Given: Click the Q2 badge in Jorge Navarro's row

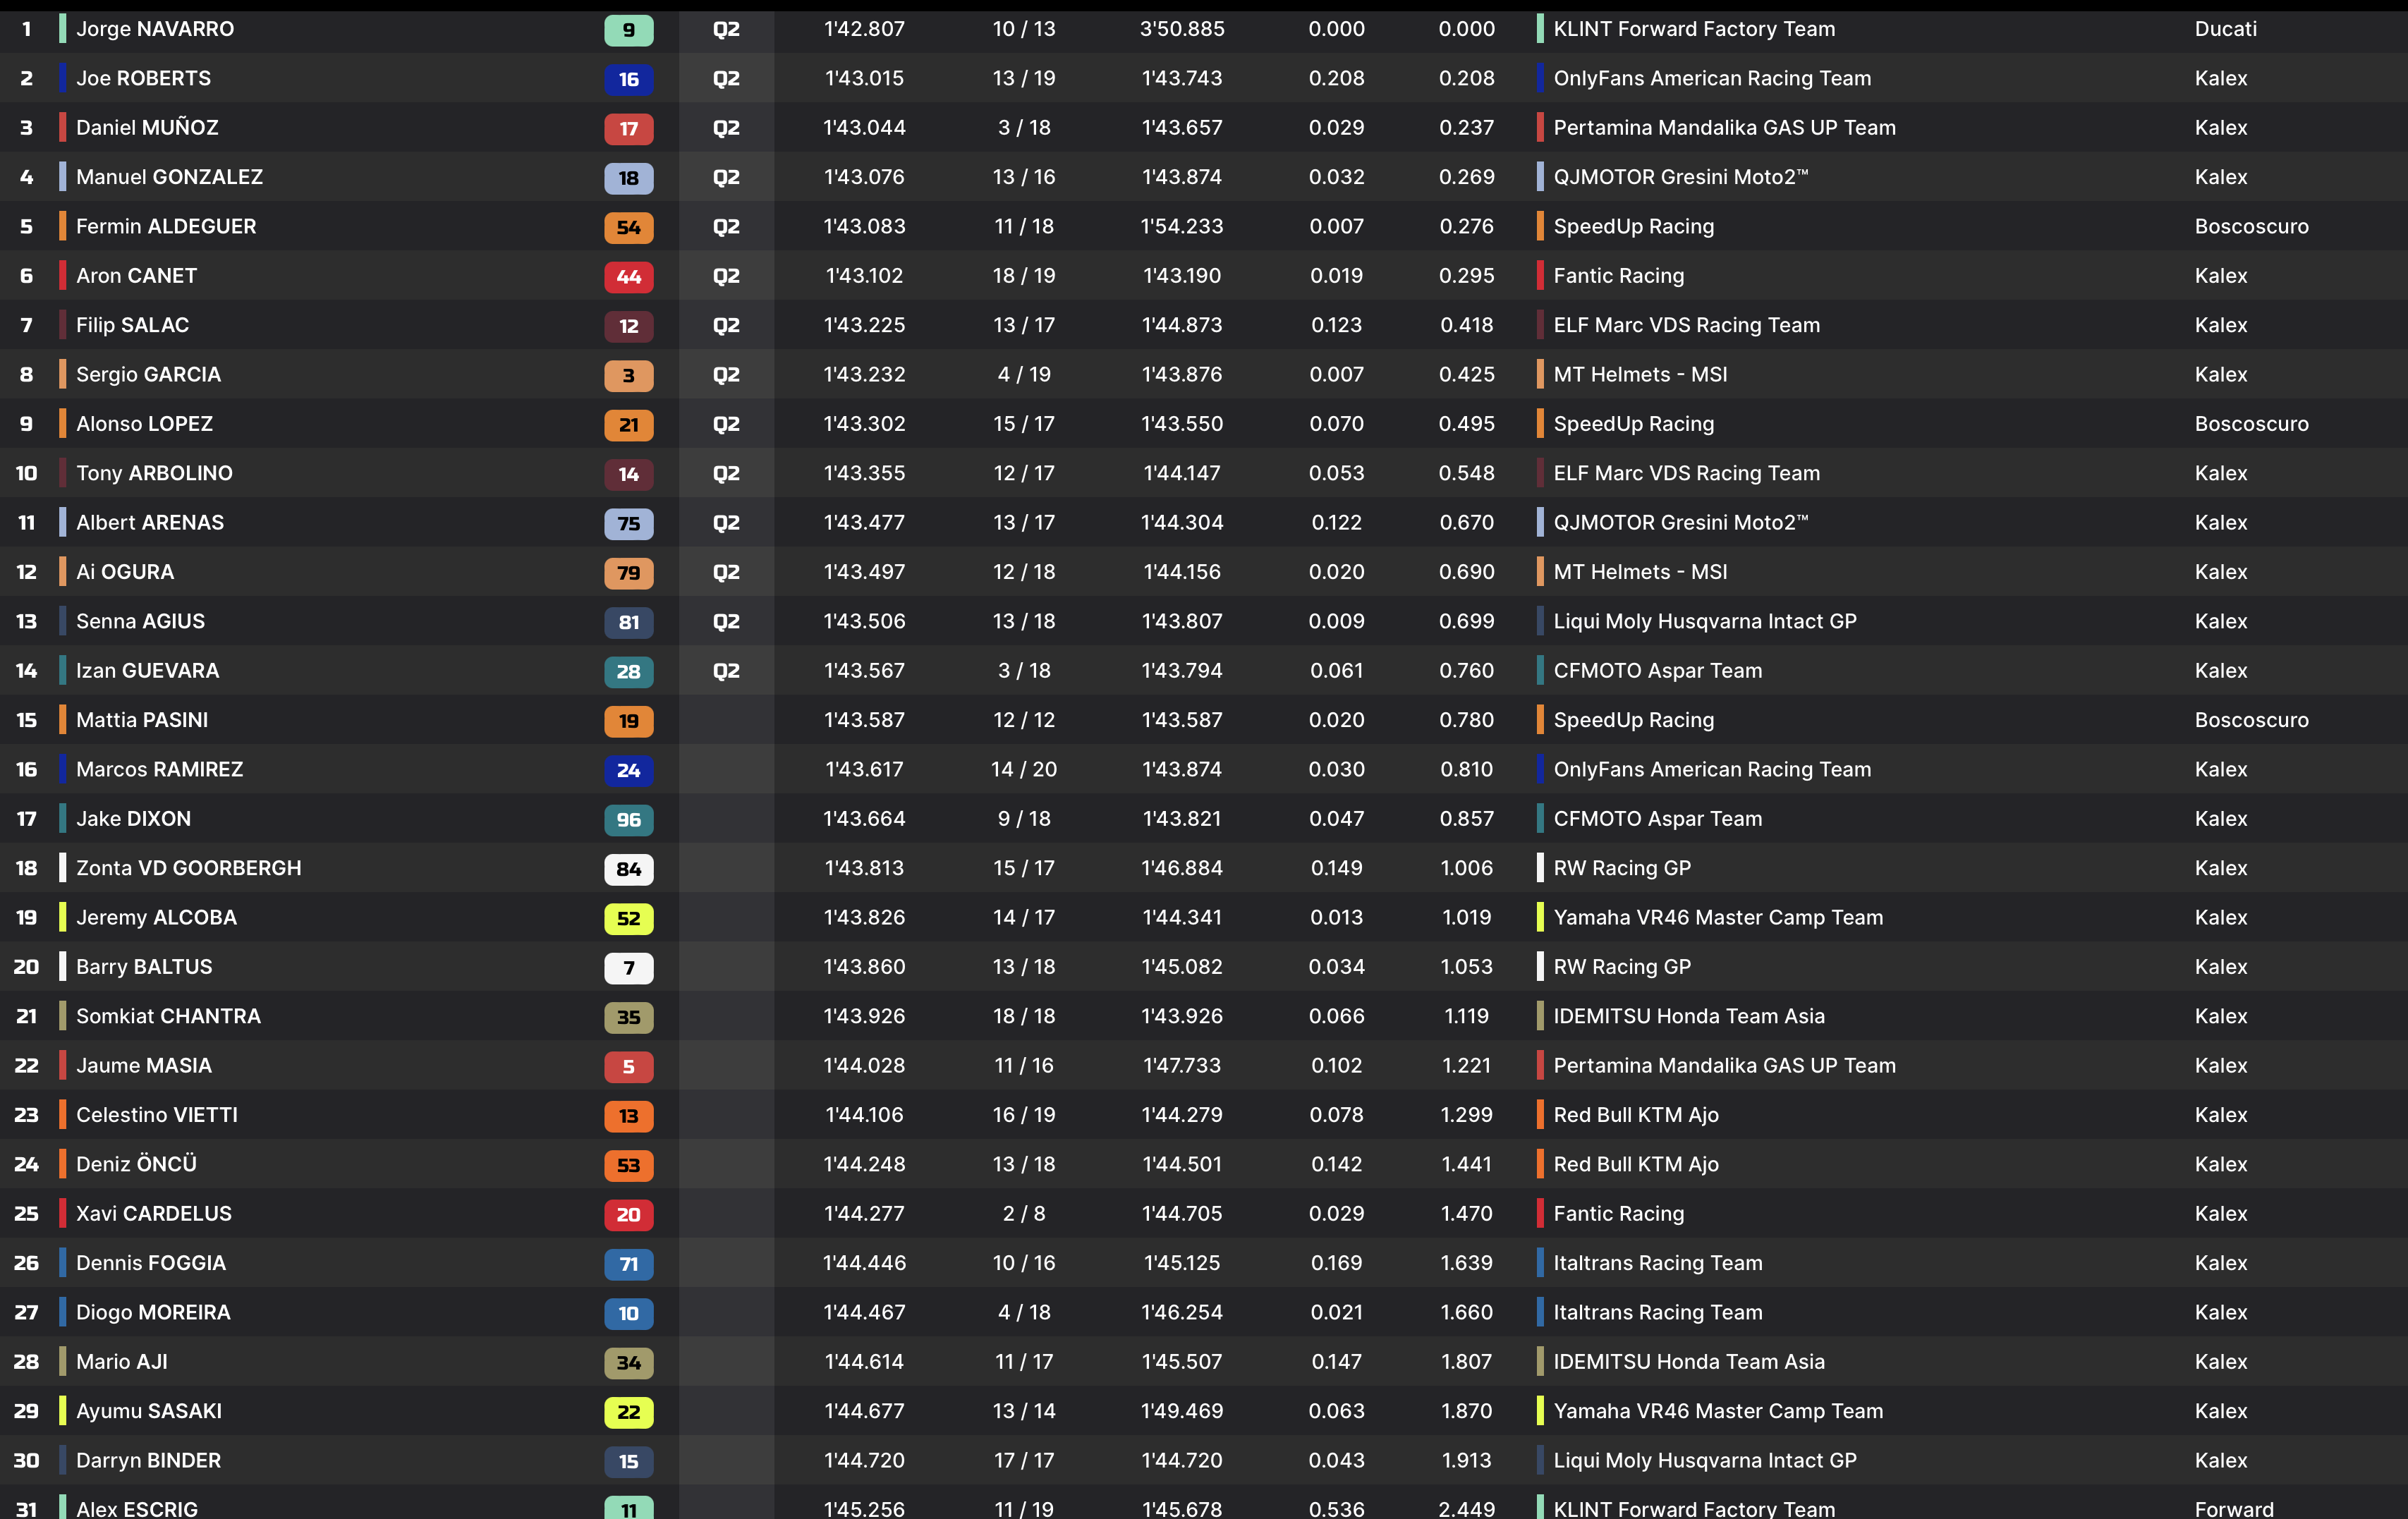Looking at the screenshot, I should pyautogui.click(x=726, y=29).
